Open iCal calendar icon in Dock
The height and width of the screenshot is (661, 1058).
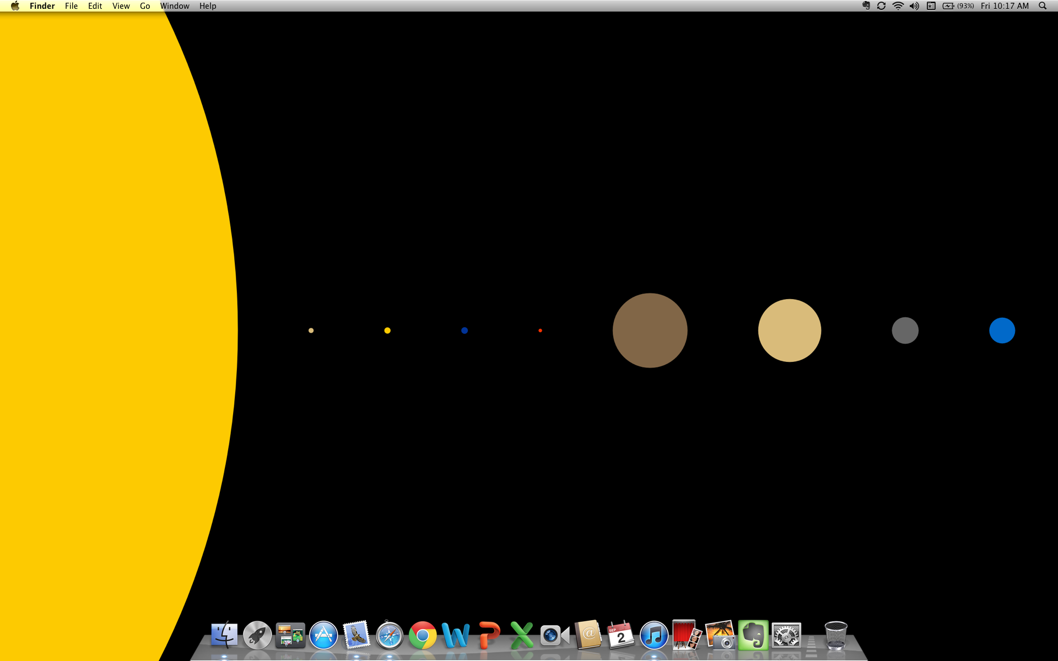(x=621, y=635)
